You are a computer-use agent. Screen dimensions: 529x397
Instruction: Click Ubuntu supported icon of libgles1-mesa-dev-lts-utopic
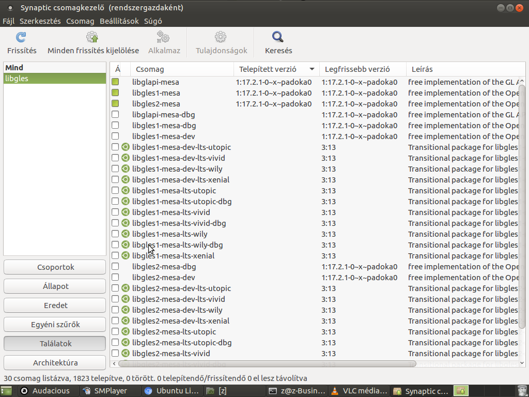(x=126, y=147)
